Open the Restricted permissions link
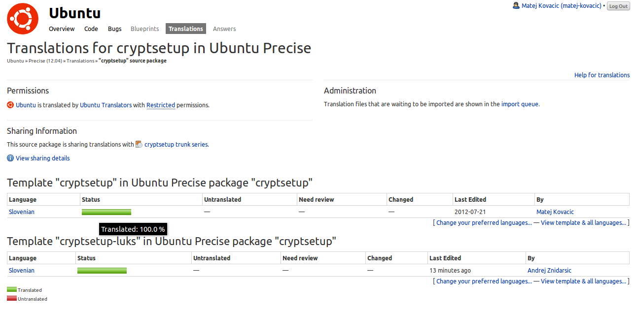The height and width of the screenshot is (310, 638). 161,105
